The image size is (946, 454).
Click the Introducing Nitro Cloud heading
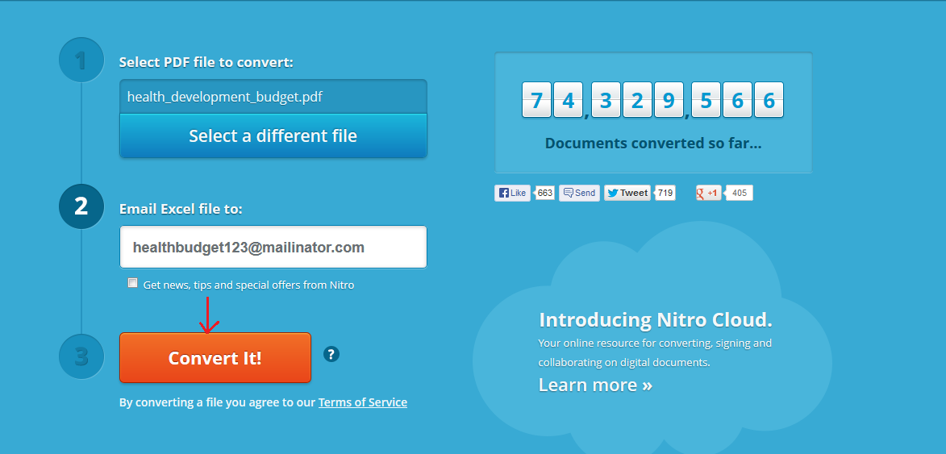[x=655, y=319]
